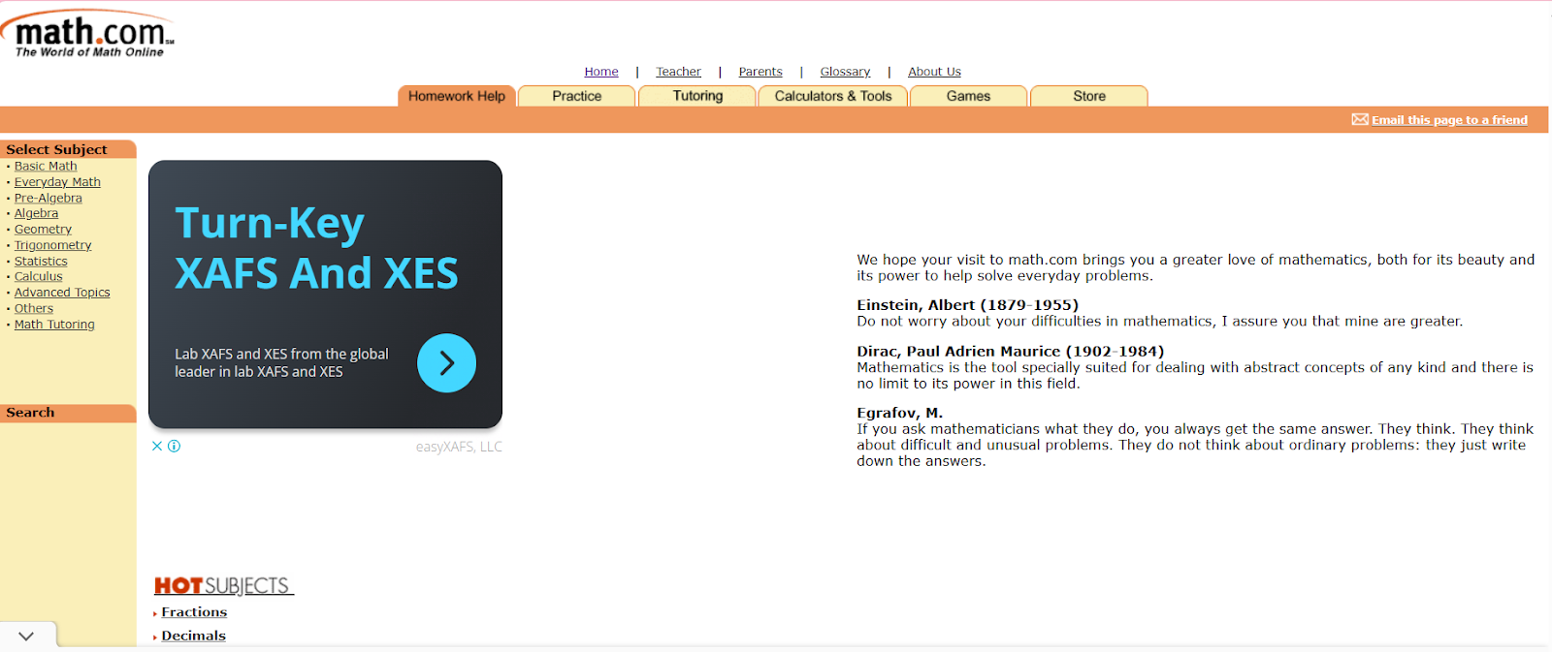Click Email this page to a friend
The image size is (1552, 652).
[1449, 120]
